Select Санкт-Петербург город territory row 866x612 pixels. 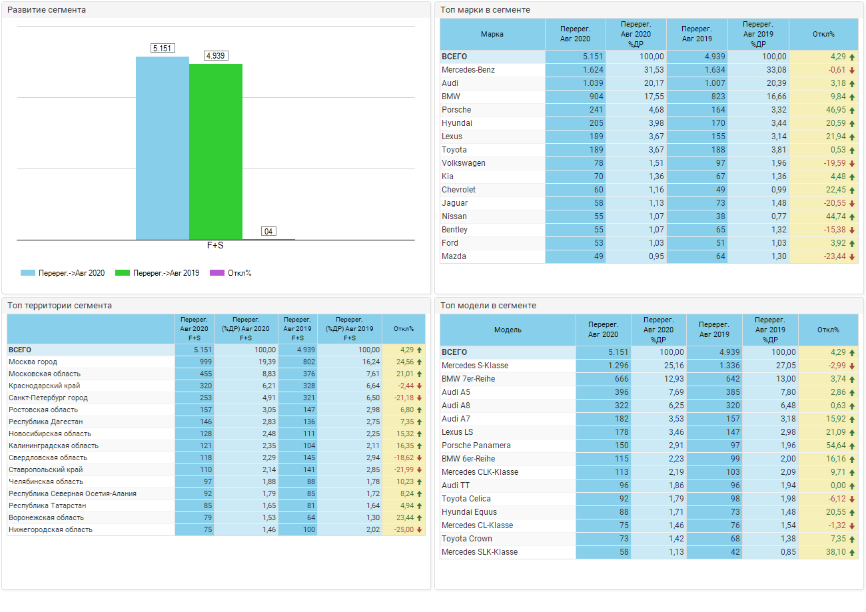coord(217,398)
